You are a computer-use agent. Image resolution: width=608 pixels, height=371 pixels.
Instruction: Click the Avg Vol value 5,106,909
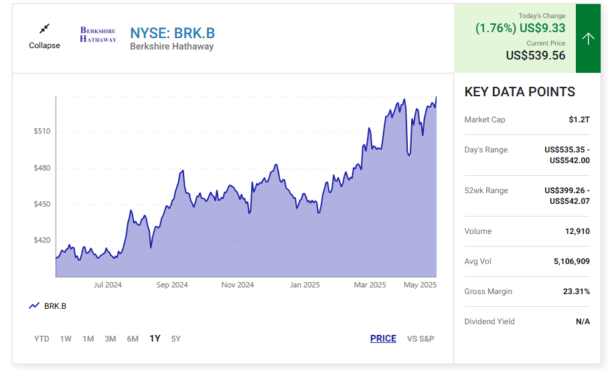[572, 261]
